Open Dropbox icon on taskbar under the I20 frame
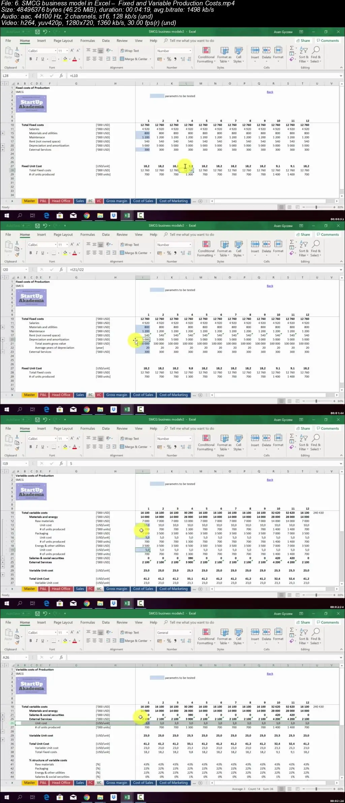Screen dimensions: 345x803 click(114, 409)
